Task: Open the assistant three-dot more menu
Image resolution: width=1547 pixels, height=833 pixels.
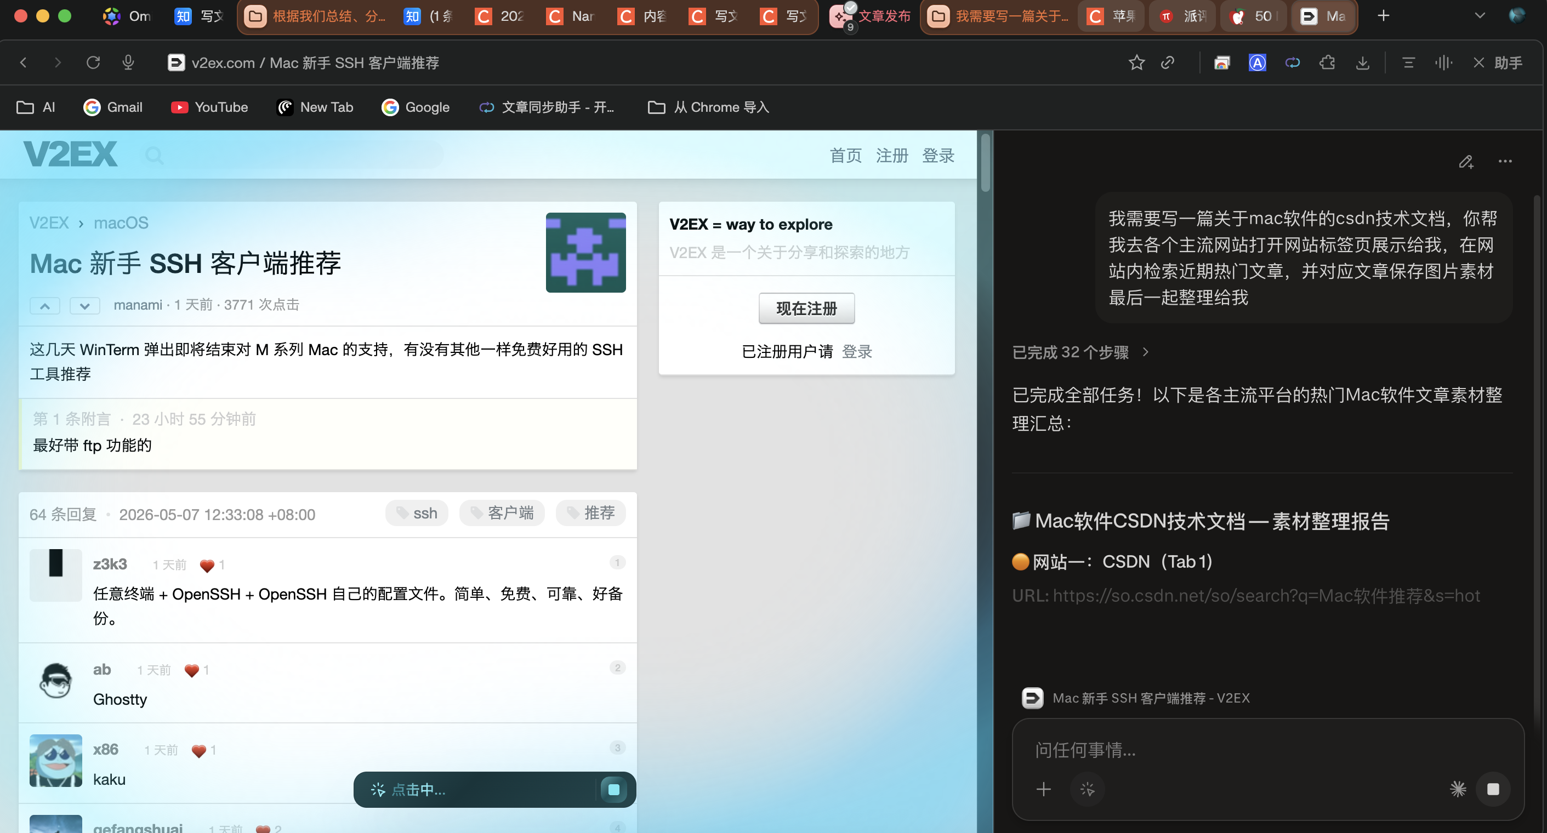Action: pyautogui.click(x=1505, y=161)
